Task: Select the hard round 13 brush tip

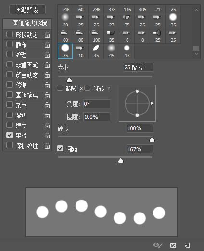Action: (127, 51)
